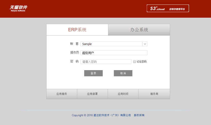Click the S3+.cloud platform badge

pos(168,8)
